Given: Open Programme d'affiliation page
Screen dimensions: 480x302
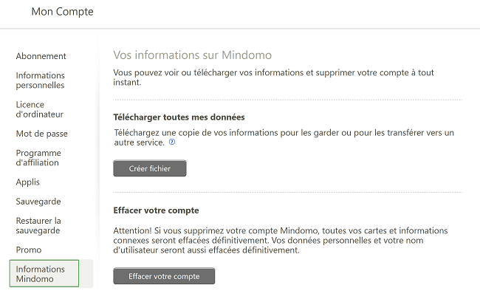Looking at the screenshot, I should (38, 157).
